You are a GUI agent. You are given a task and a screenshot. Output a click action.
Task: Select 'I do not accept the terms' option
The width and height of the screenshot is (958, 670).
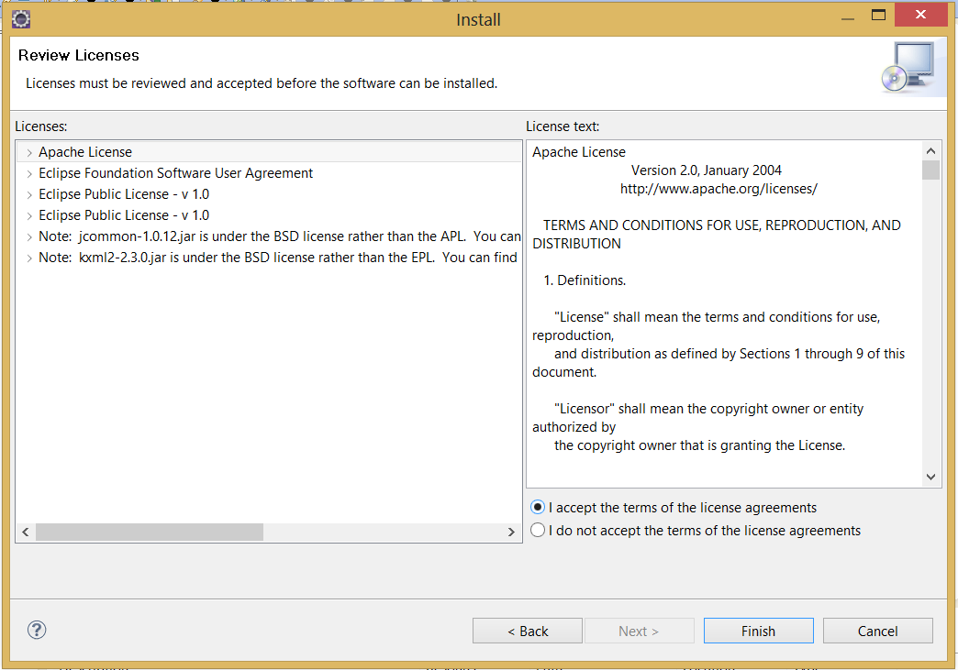[x=538, y=531]
